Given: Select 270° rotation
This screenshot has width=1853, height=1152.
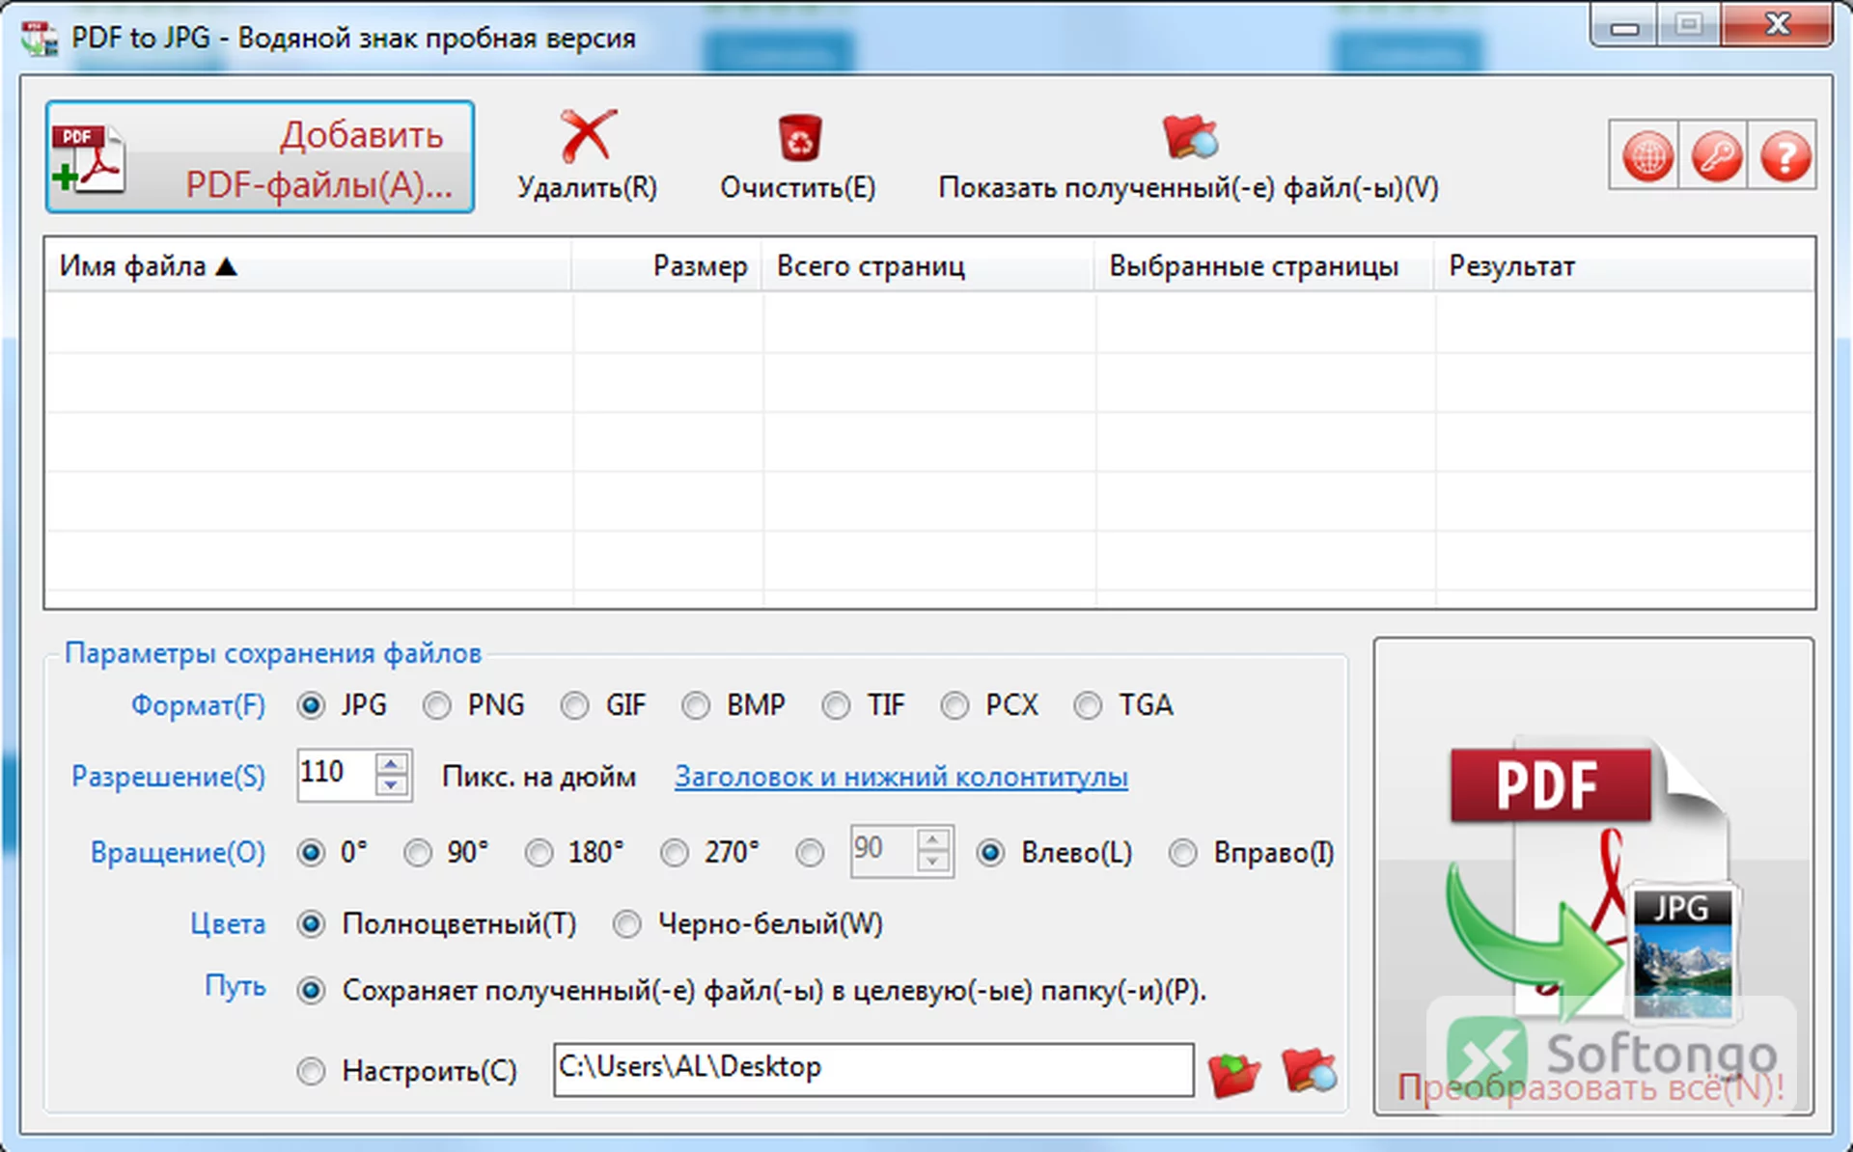Looking at the screenshot, I should (675, 853).
